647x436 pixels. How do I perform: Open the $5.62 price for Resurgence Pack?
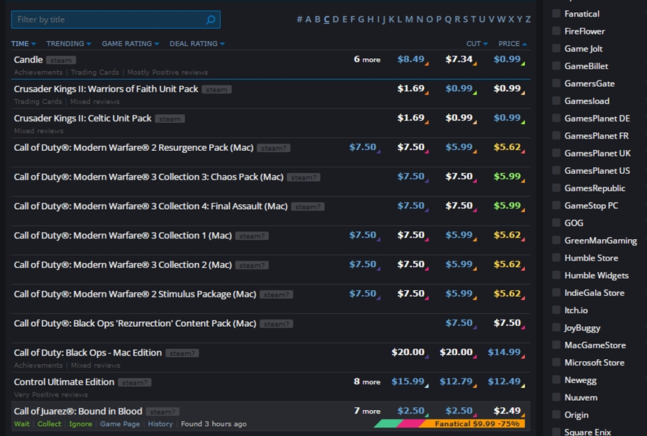tap(507, 147)
